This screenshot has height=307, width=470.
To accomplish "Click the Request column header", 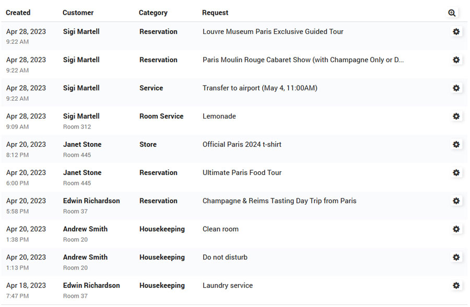I will pyautogui.click(x=215, y=13).
